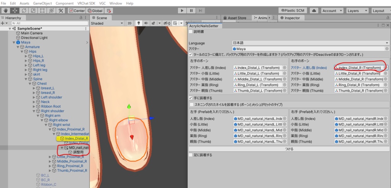Toggle scene audio speaker icon
The image size is (391, 188).
tap(146, 23)
